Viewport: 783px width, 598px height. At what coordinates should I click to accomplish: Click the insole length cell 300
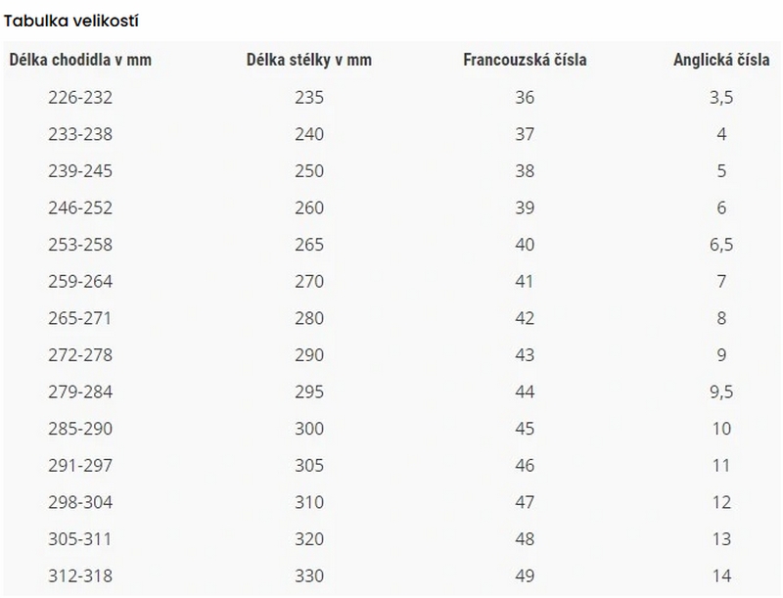coord(308,429)
